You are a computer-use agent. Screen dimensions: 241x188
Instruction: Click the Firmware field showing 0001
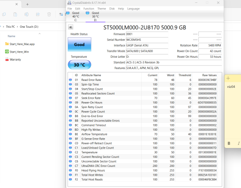point(147,34)
